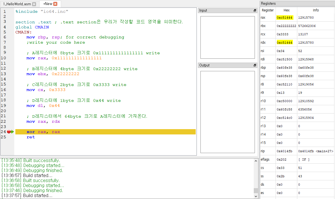This screenshot has height=199, width=335.
Task: Click the rsi register row name
Action: point(263,51)
